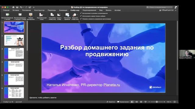Screen dimensions: 195x109
Task: Uncheck 'Использовать время показа слайдов'
Action: [x=81, y=16]
